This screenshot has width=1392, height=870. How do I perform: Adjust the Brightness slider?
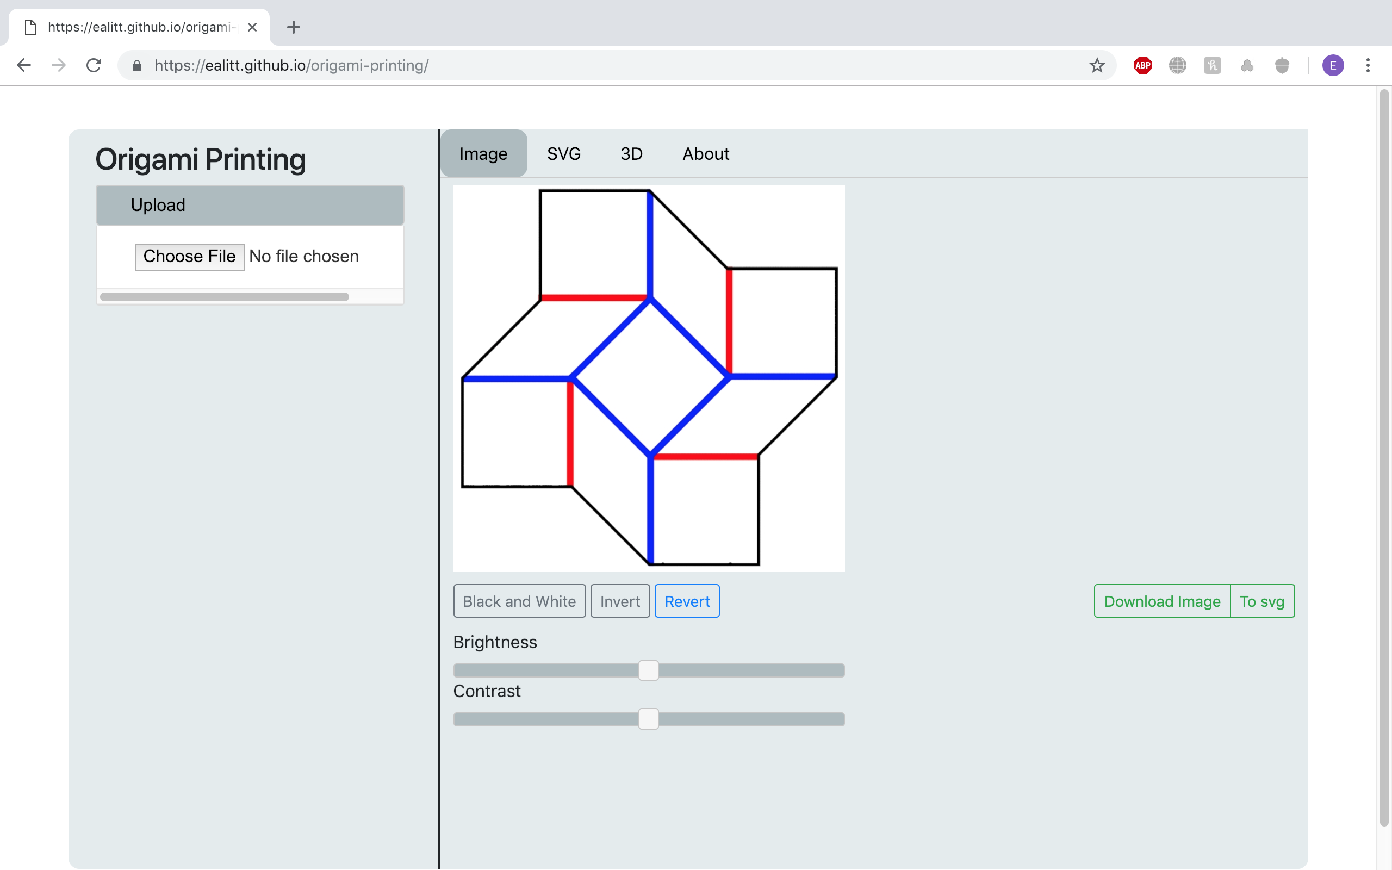pos(649,669)
